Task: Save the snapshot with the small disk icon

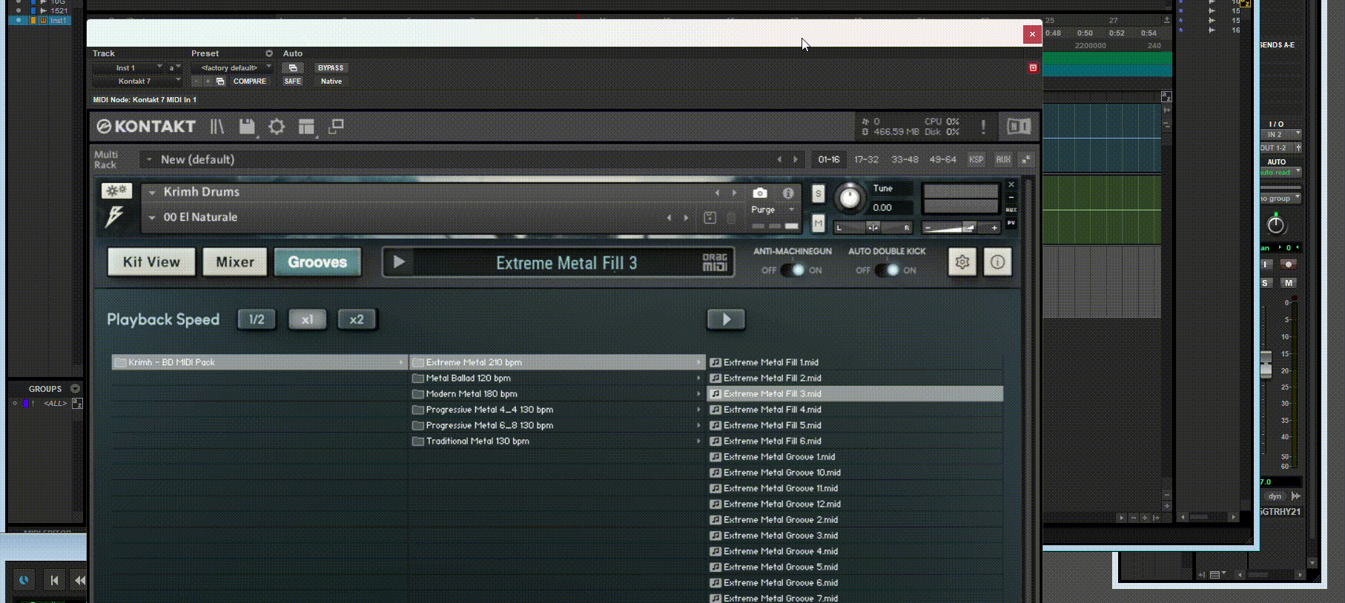Action: [710, 218]
